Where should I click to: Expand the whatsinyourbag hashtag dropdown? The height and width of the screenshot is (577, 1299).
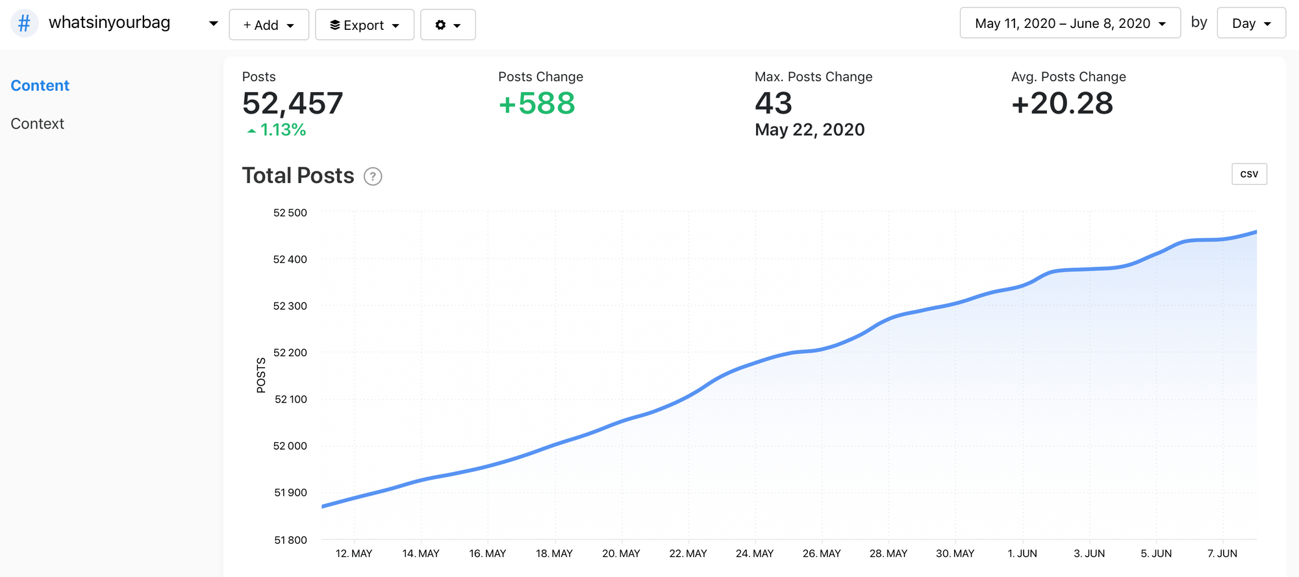pyautogui.click(x=213, y=23)
